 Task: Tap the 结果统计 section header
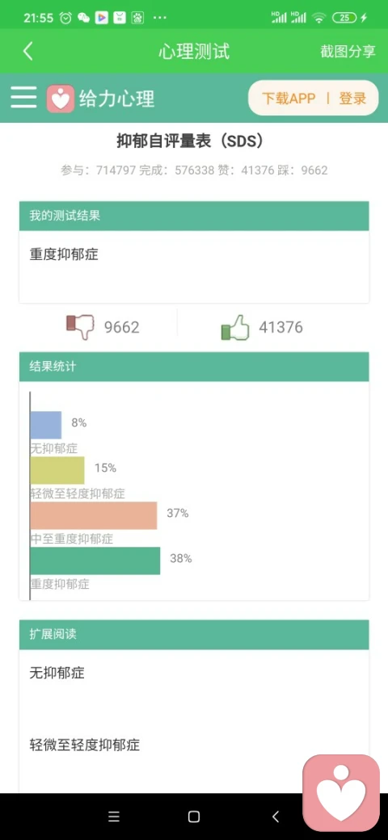tap(194, 367)
